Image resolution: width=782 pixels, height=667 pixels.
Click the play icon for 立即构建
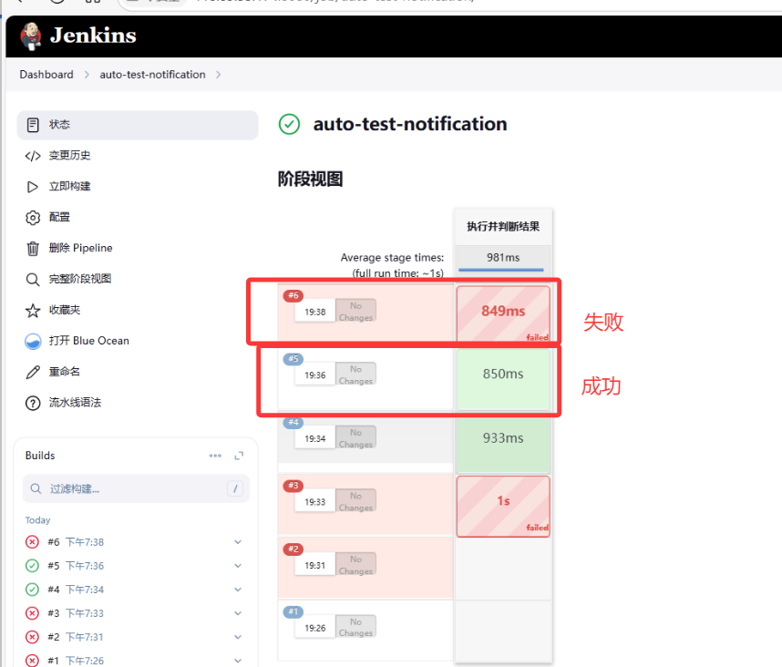pos(33,186)
